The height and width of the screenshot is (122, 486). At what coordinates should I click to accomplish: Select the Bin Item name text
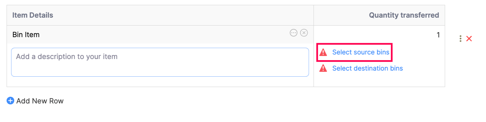click(26, 35)
